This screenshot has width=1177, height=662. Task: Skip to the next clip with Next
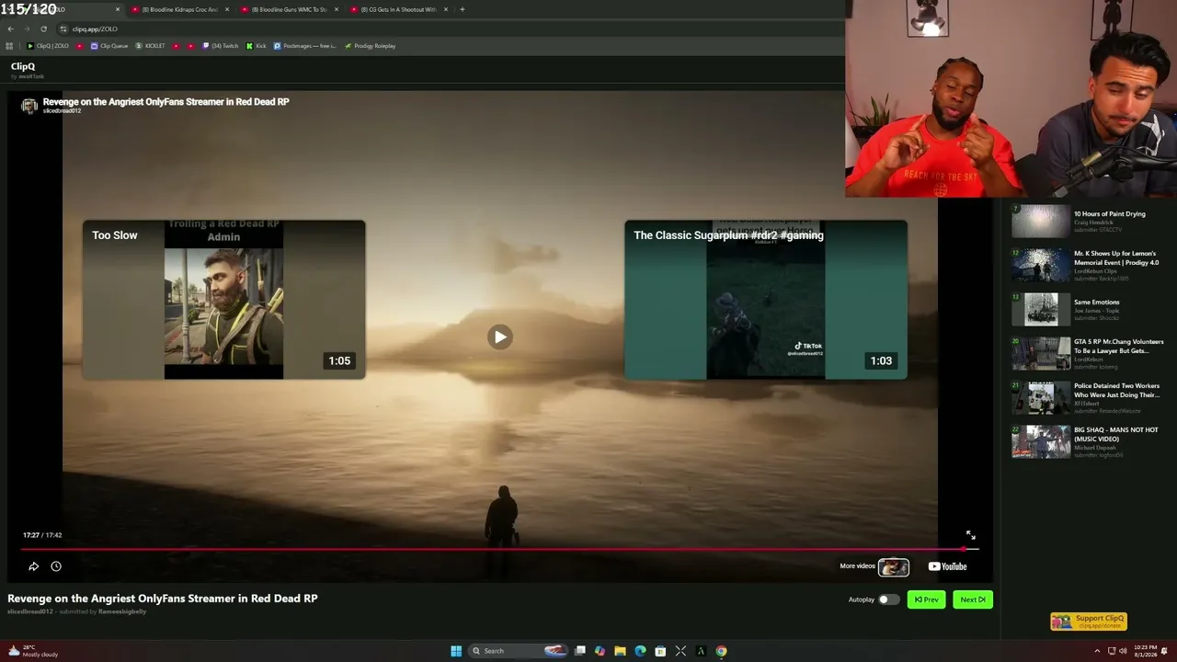972,599
